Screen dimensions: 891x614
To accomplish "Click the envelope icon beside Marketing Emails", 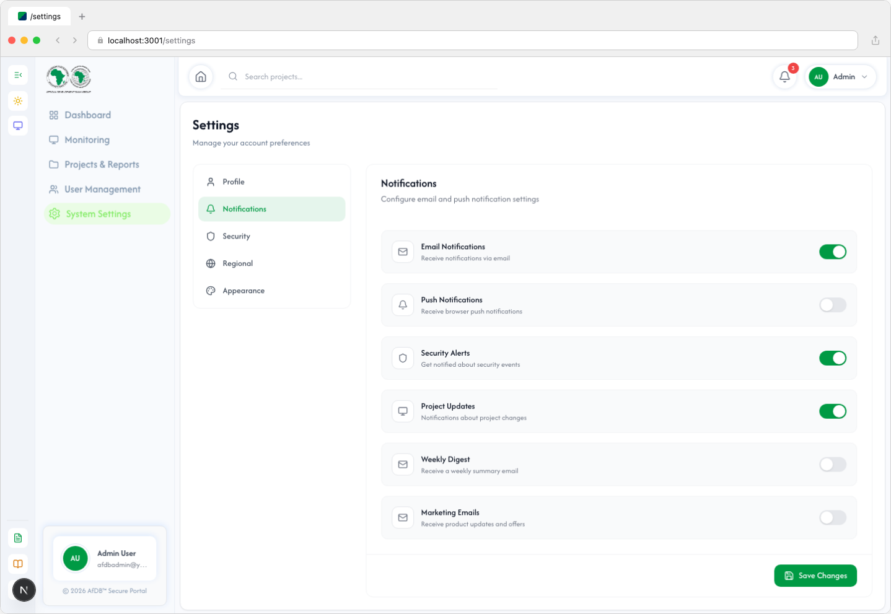I will (x=403, y=517).
